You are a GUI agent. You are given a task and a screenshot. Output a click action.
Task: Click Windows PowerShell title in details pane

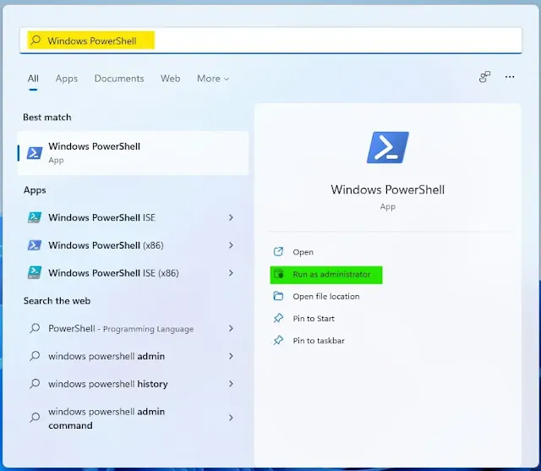(x=387, y=189)
